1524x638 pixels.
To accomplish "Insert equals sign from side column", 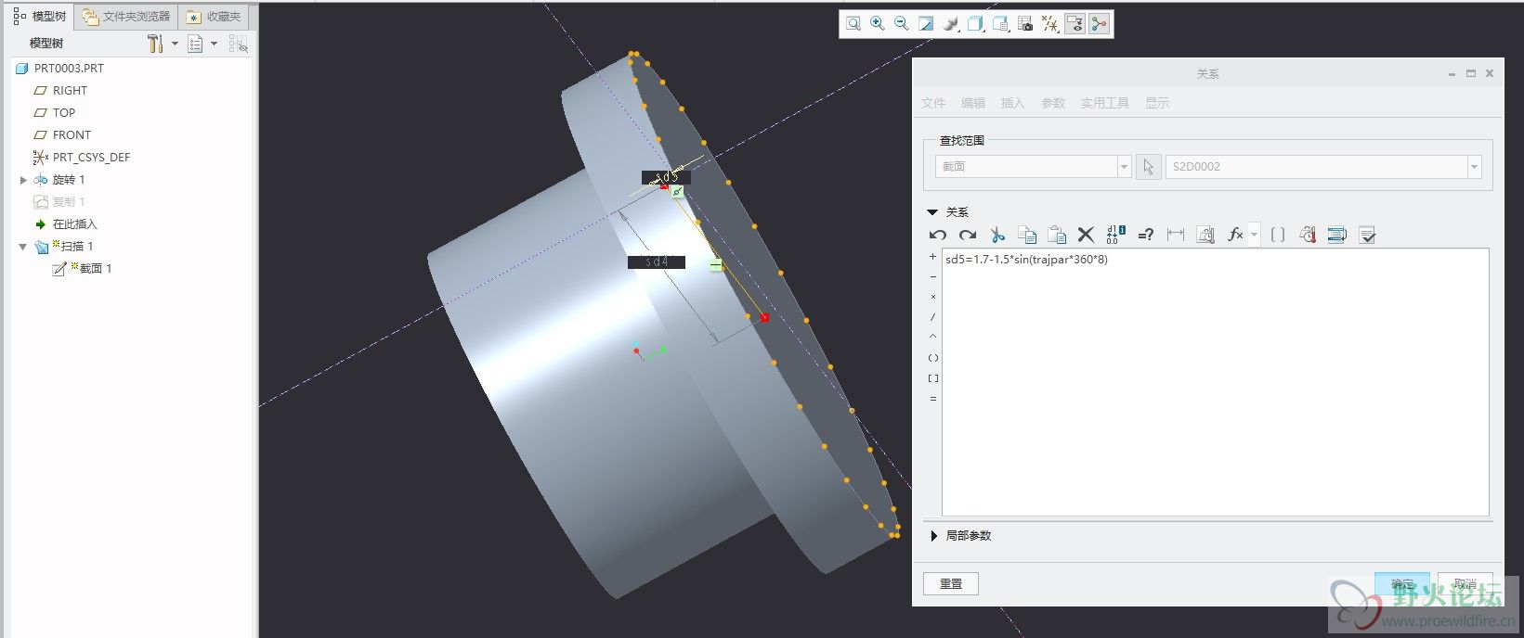I will pyautogui.click(x=933, y=399).
